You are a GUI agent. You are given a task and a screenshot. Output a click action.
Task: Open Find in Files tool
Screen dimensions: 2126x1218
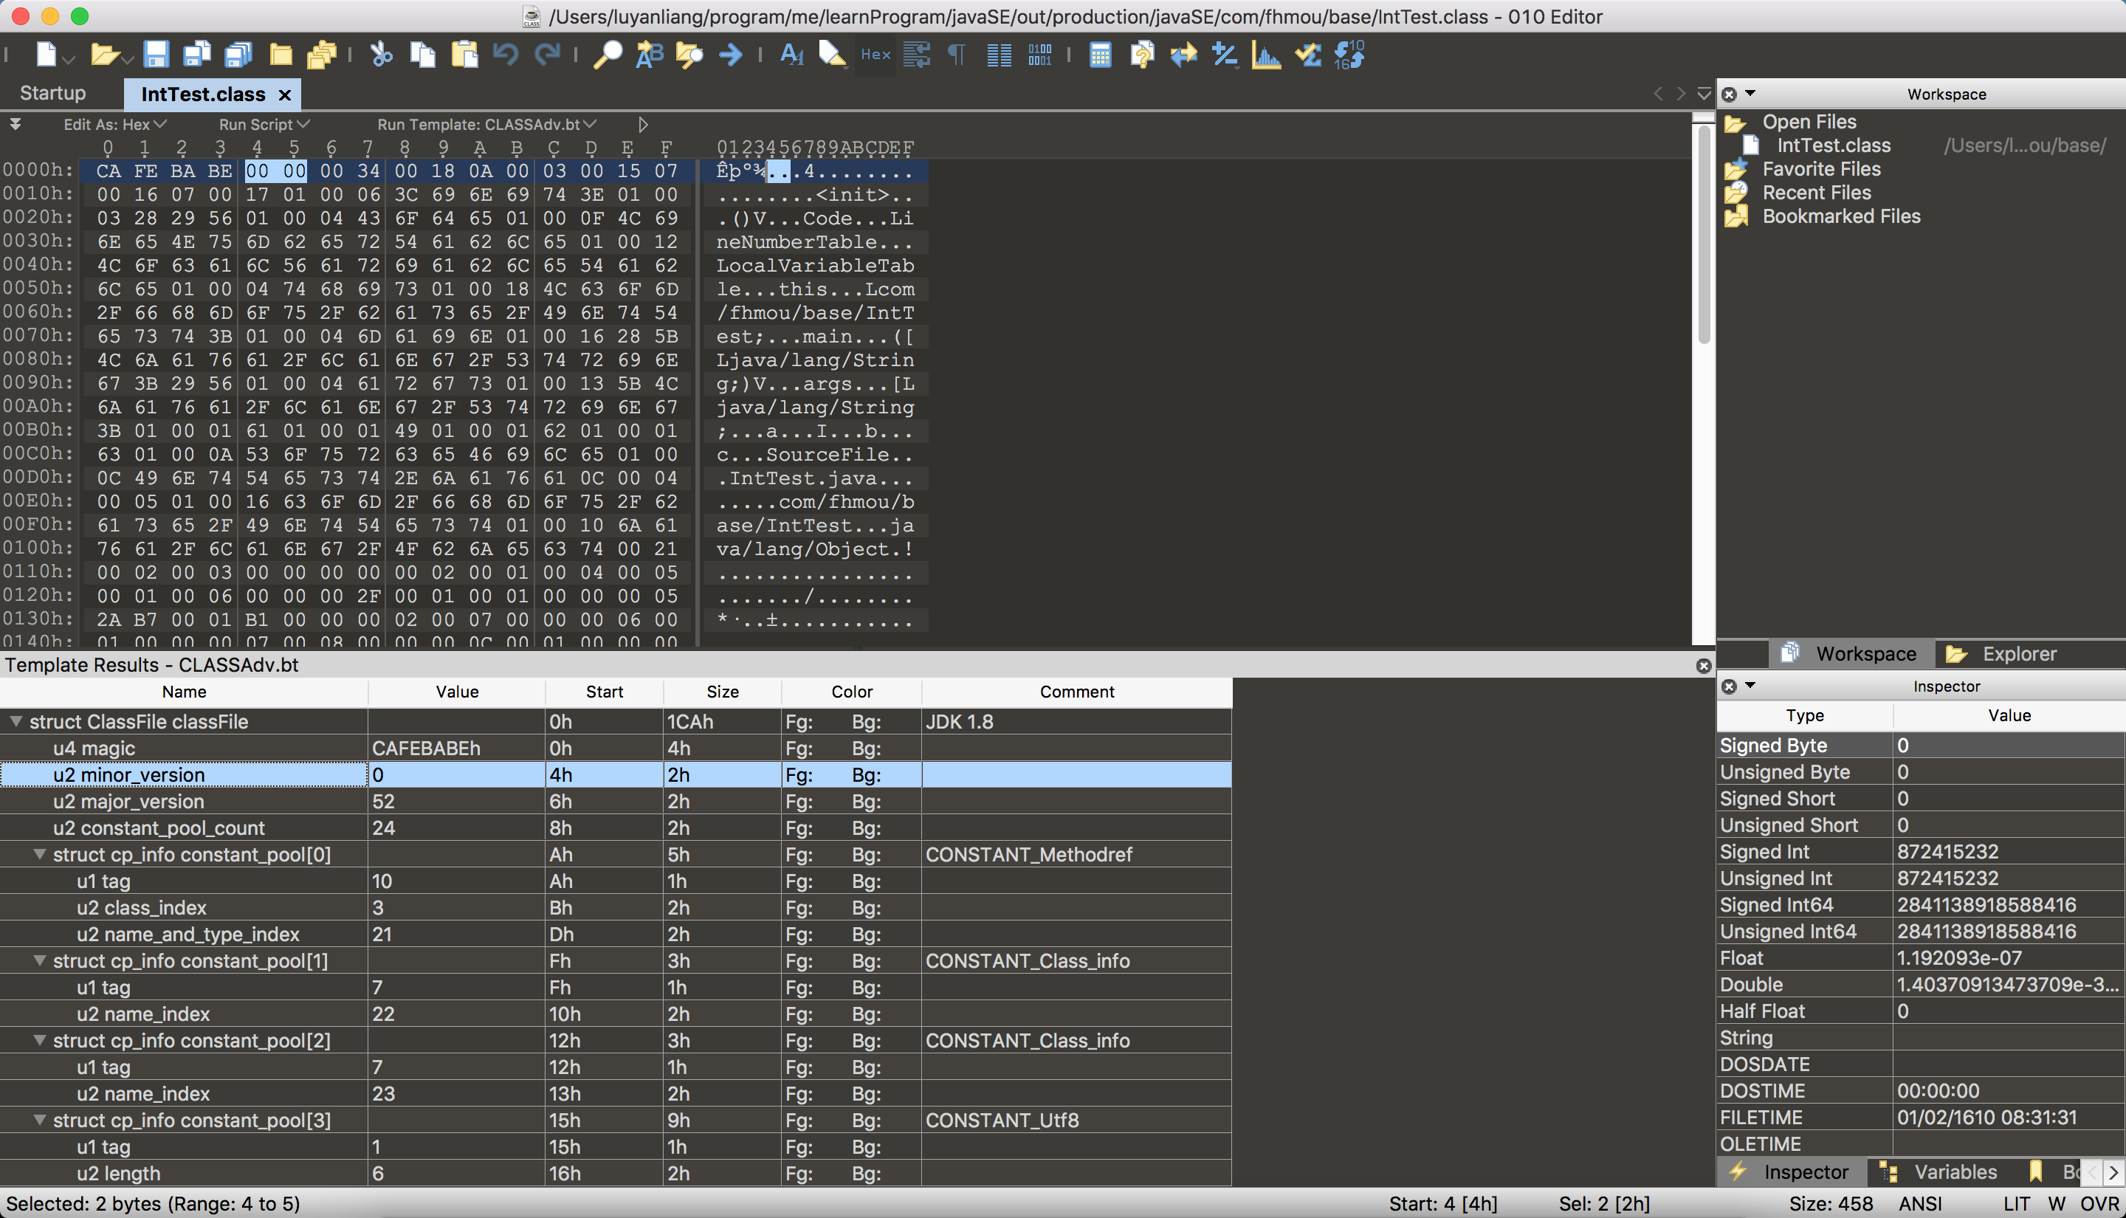tap(690, 55)
